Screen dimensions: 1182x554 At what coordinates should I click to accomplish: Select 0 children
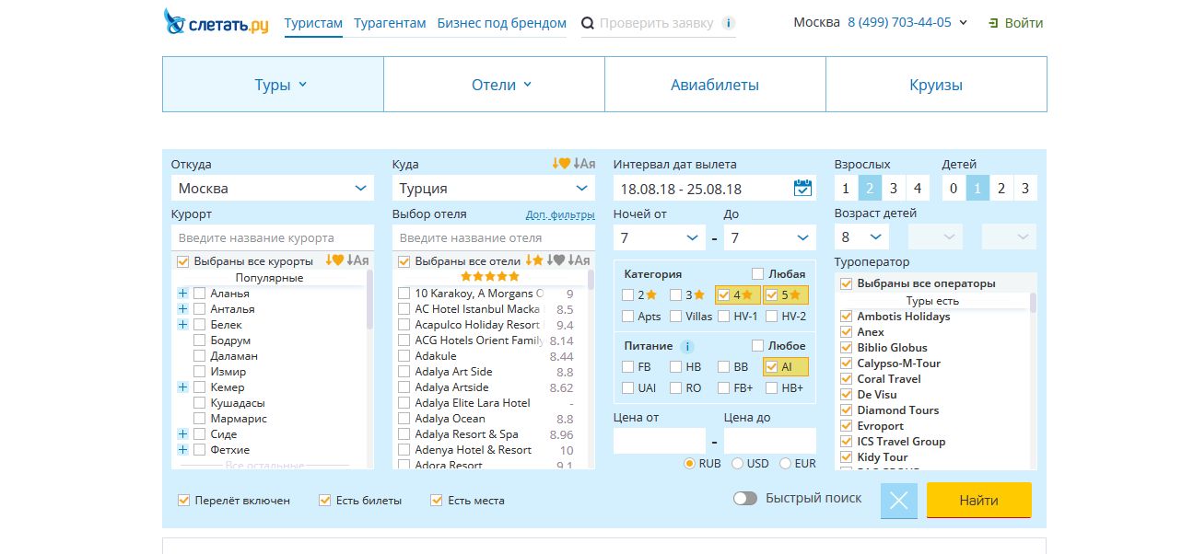coord(954,189)
